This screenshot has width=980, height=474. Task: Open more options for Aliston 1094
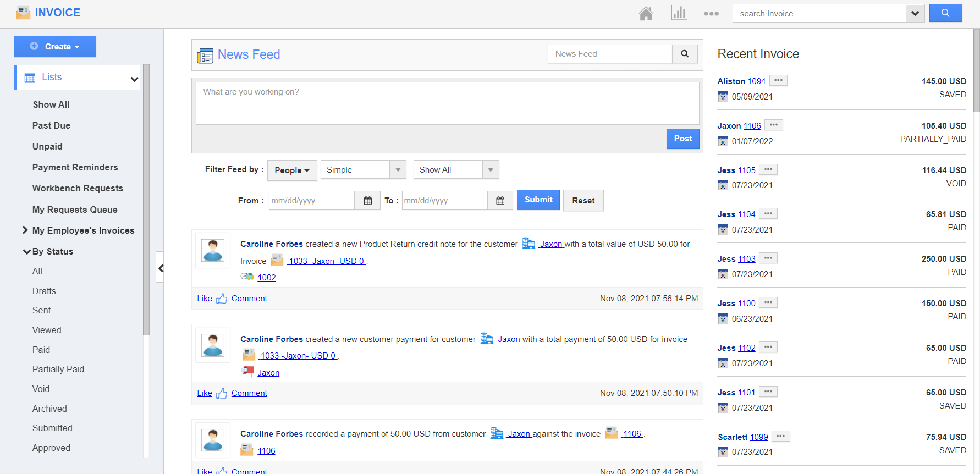click(x=778, y=80)
